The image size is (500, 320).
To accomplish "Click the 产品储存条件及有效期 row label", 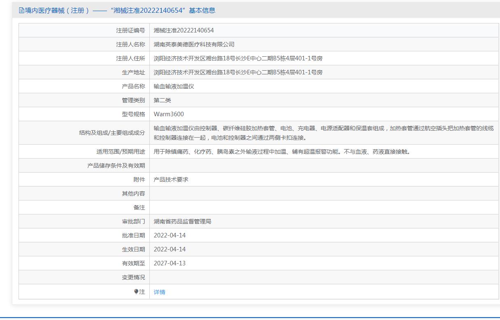I will click(x=116, y=166).
